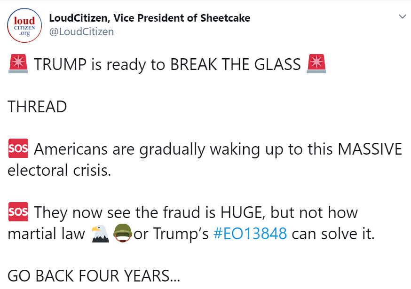Click the @LoudCitizen handle
Viewport: 411px width, 289px height.
(81, 31)
